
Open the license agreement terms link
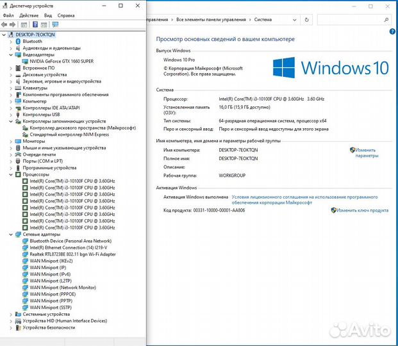(x=304, y=200)
